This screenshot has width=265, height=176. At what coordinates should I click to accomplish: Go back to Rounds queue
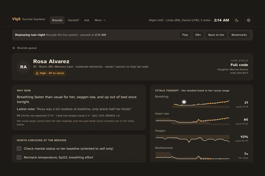pos(25,48)
